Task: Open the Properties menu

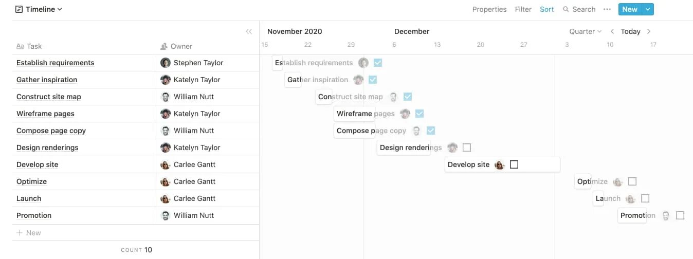Action: (489, 9)
